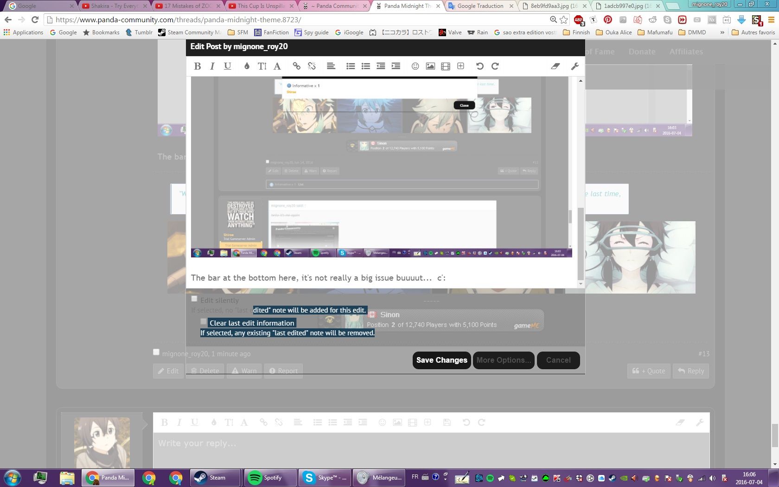Image resolution: width=779 pixels, height=487 pixels.
Task: Switch editor mode with the wrench icon
Action: 575,66
